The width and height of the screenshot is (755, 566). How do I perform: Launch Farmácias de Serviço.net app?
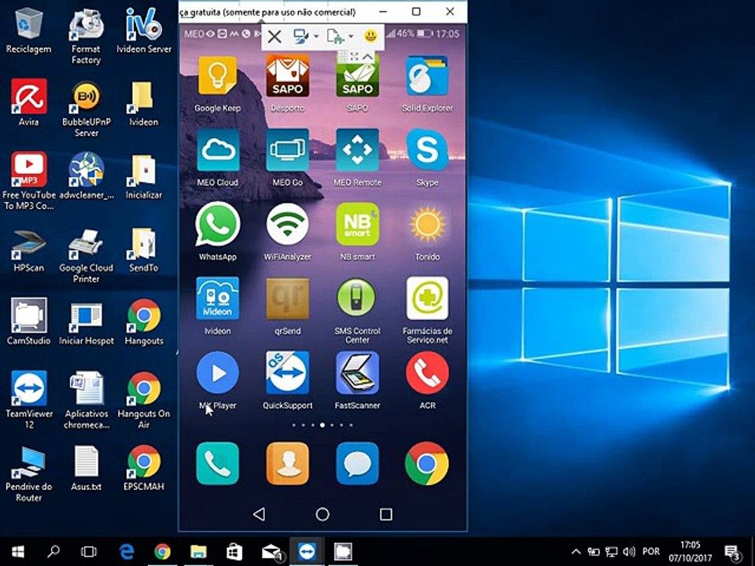[x=427, y=299]
